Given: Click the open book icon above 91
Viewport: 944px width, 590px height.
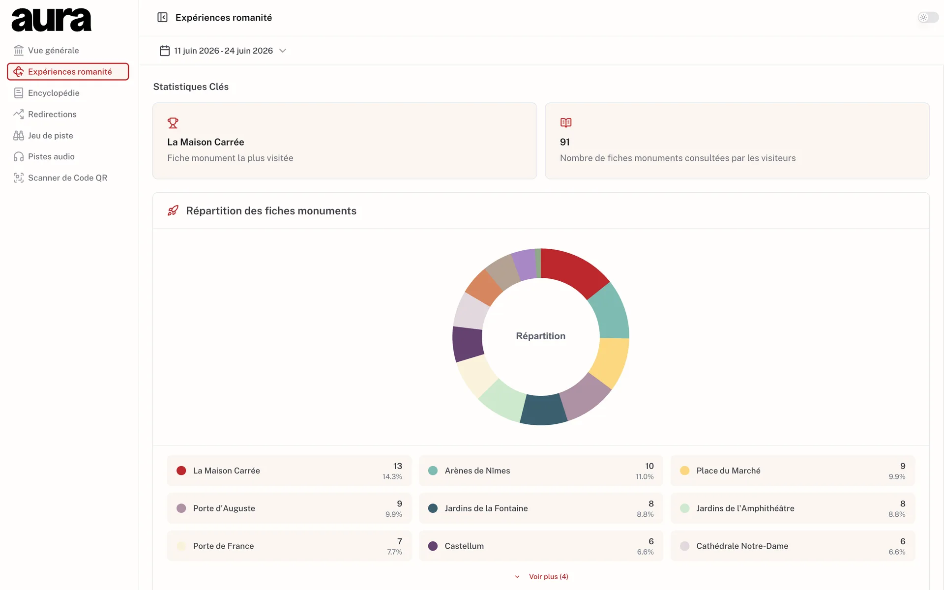Looking at the screenshot, I should [x=566, y=122].
